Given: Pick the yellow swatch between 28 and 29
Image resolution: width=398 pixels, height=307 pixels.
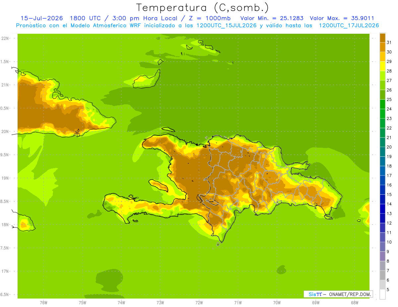Looking at the screenshot, I should pyautogui.click(x=382, y=66).
